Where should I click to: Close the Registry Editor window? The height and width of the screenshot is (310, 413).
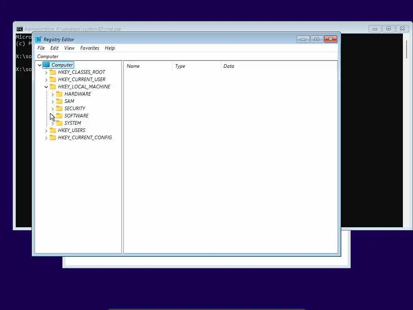(x=331, y=39)
